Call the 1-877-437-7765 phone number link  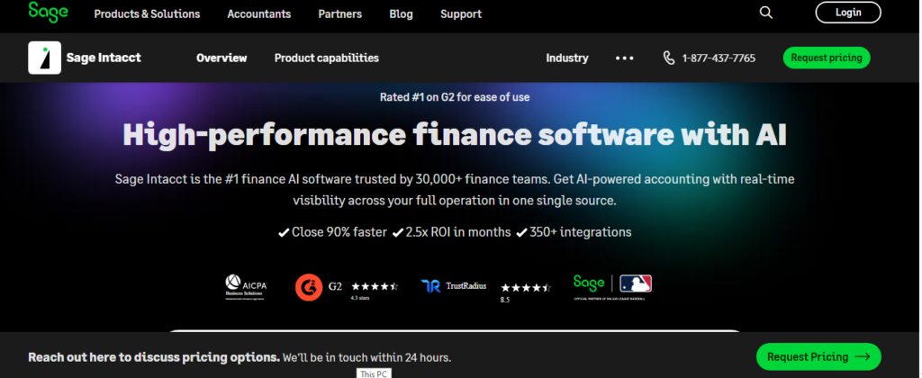pyautogui.click(x=719, y=58)
